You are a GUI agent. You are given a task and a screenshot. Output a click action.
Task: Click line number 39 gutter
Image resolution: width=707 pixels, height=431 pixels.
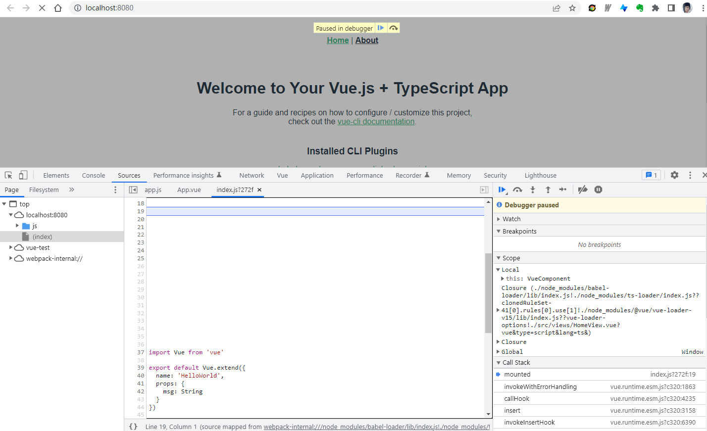pyautogui.click(x=141, y=368)
